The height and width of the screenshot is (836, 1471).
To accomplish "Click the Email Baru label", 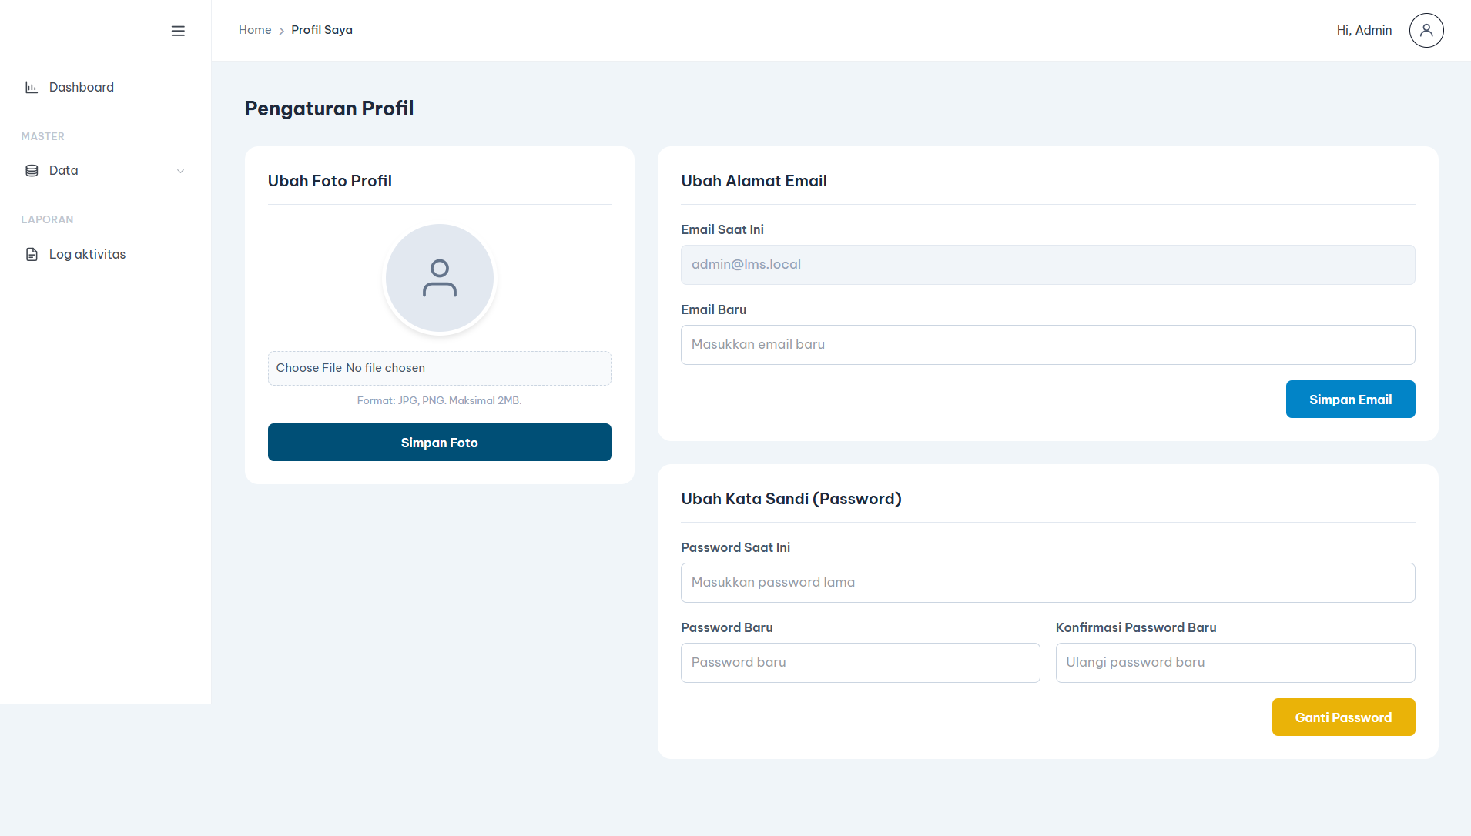I will click(713, 309).
